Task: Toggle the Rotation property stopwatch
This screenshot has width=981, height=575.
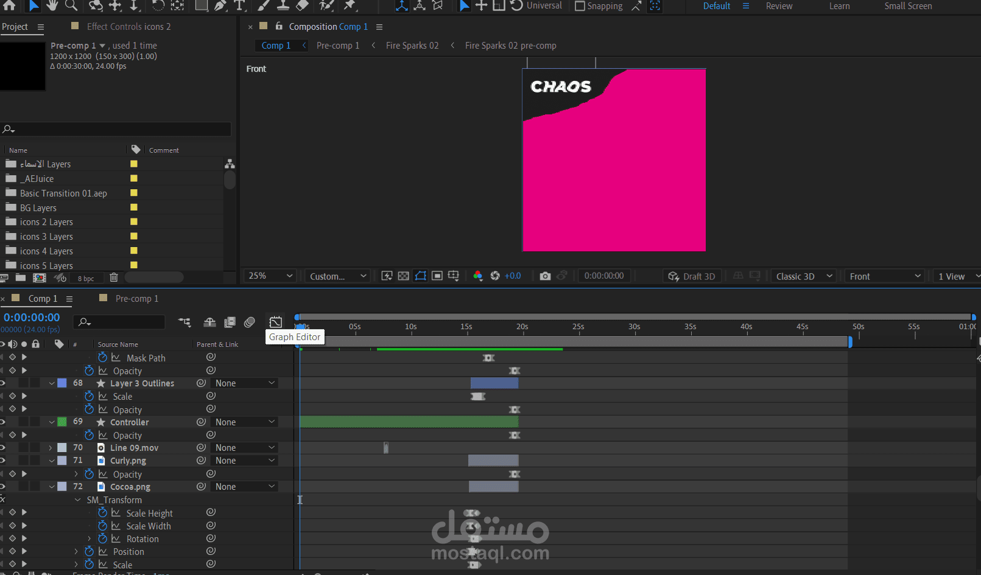Action: [x=102, y=538]
